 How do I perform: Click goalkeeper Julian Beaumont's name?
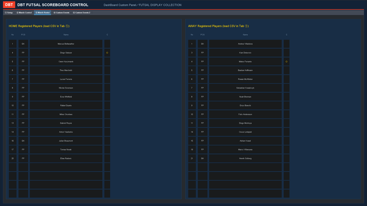click(66, 141)
